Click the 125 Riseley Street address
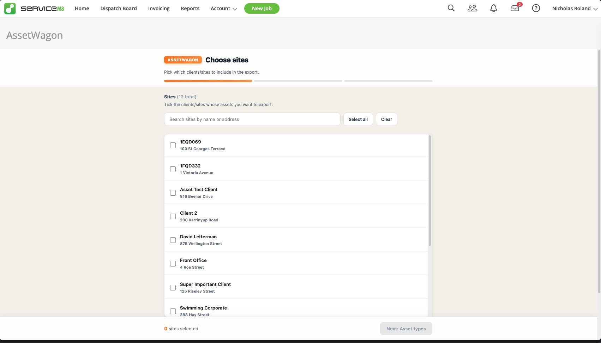Image resolution: width=601 pixels, height=343 pixels. tap(197, 291)
